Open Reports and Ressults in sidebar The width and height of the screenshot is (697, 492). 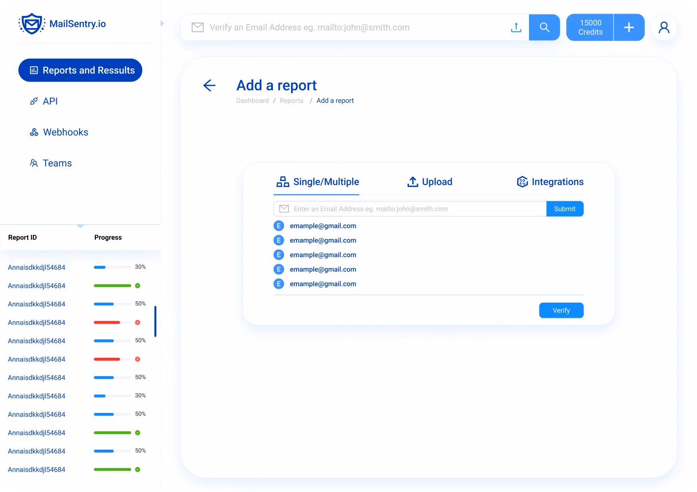[x=80, y=70]
